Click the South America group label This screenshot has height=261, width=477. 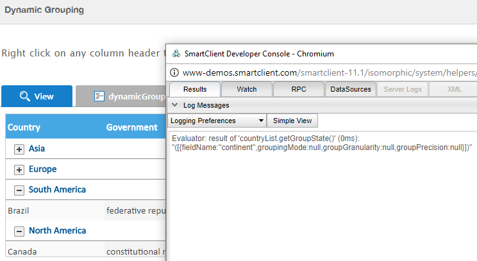point(57,190)
